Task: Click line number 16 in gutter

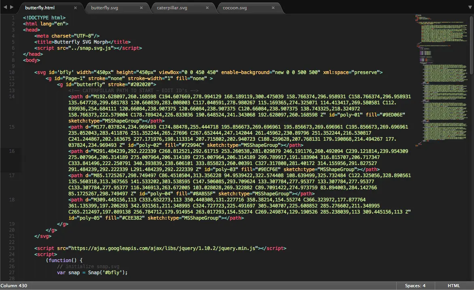Action: 11,151
